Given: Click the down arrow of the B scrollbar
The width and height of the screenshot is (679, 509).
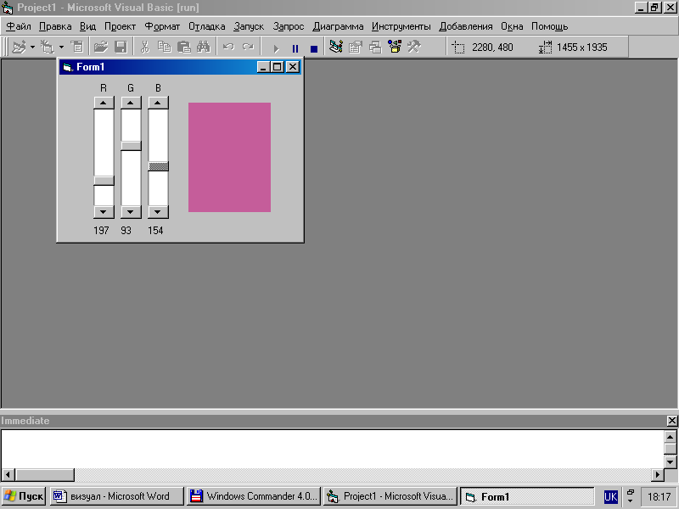Looking at the screenshot, I should [x=158, y=211].
